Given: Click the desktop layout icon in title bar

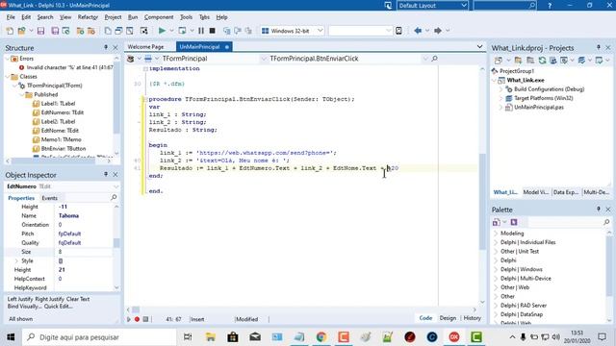Looking at the screenshot, I should click(x=388, y=6).
